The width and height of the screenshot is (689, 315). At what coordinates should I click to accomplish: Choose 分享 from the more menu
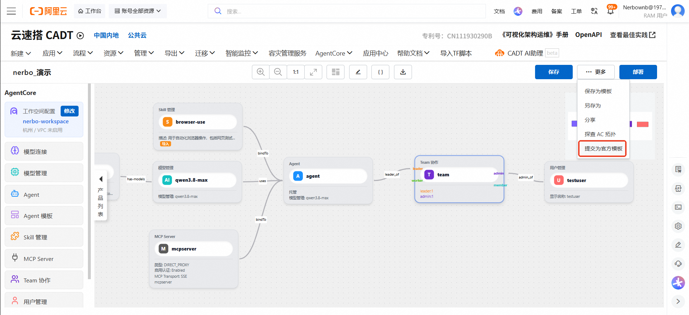tap(603, 120)
